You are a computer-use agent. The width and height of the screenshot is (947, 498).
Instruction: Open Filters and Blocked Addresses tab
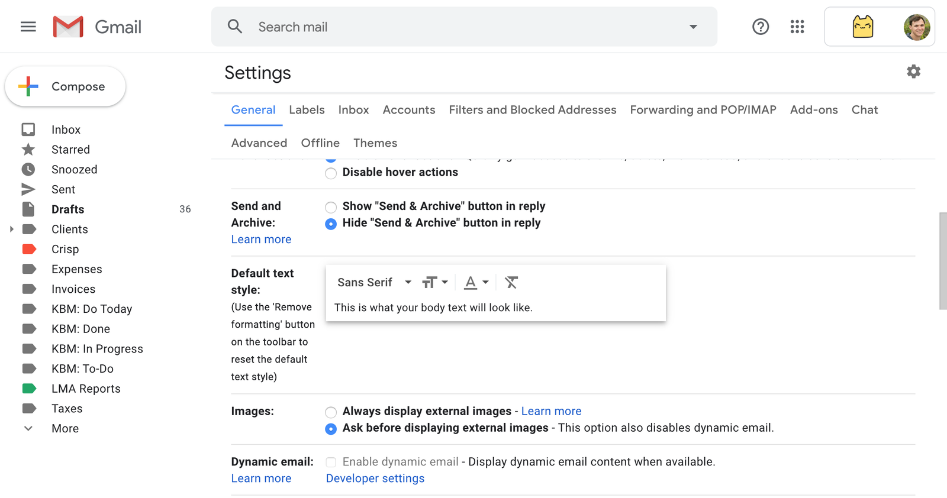pos(533,110)
